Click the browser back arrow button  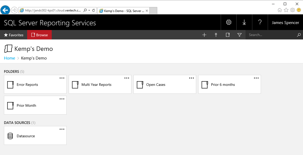(5, 10)
